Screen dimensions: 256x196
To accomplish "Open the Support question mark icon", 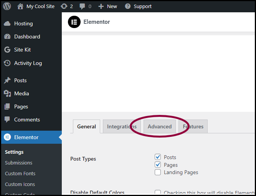I will (128, 7).
